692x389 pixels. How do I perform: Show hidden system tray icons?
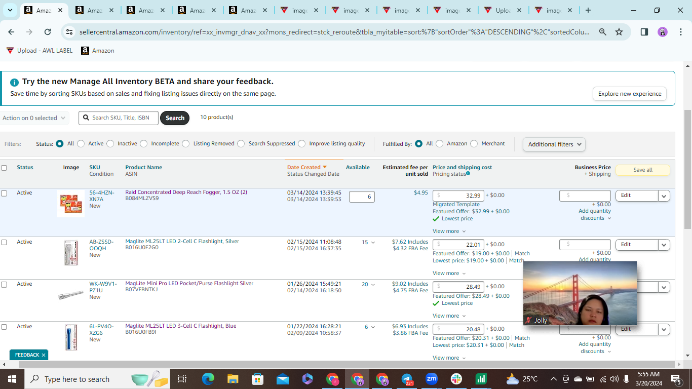553,379
